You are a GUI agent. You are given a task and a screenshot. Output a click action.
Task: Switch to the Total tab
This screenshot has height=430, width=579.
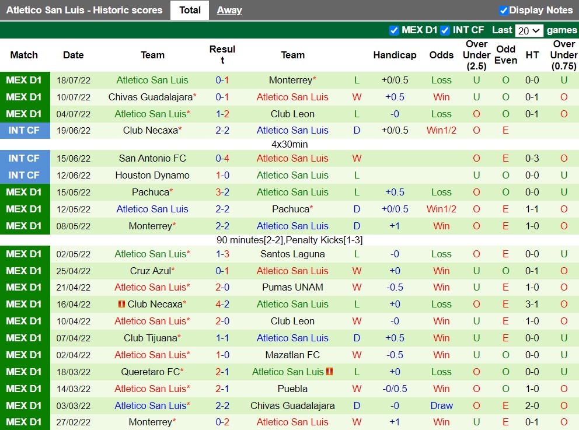pos(190,10)
